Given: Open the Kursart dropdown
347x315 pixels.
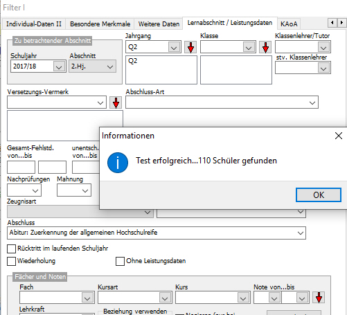Looking at the screenshot, I should point(165,298).
